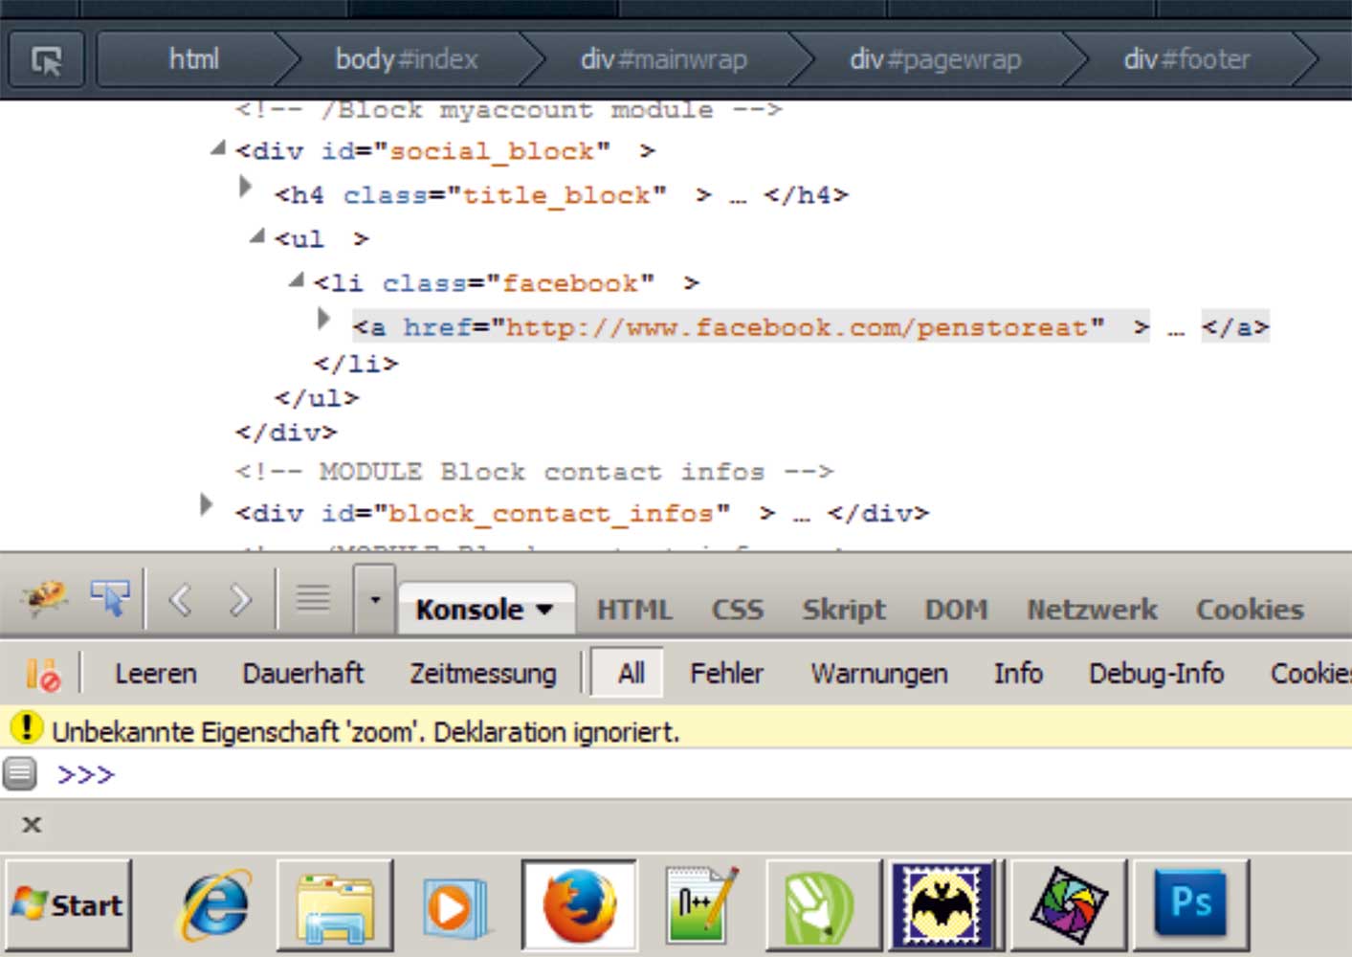Image resolution: width=1352 pixels, height=957 pixels.
Task: Toggle the break-on-all-errors icon
Action: (x=42, y=674)
